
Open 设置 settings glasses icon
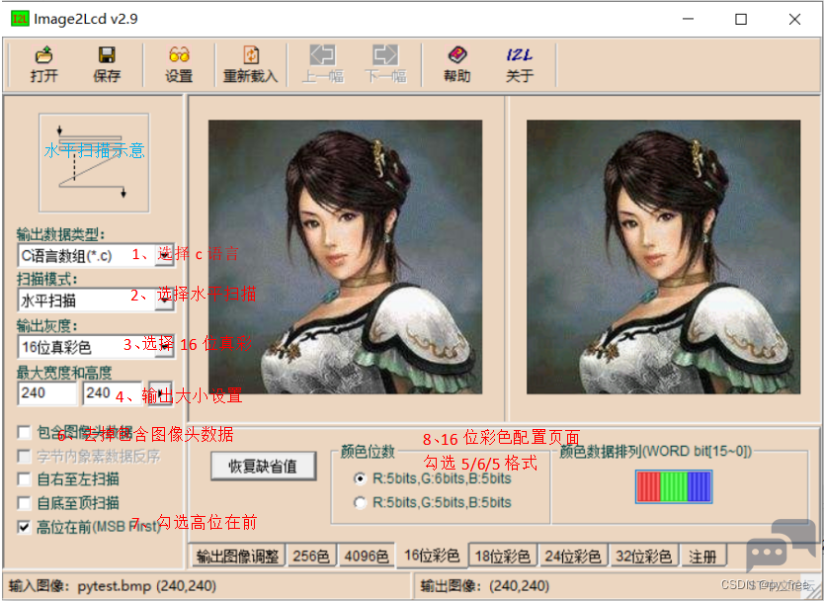click(179, 64)
